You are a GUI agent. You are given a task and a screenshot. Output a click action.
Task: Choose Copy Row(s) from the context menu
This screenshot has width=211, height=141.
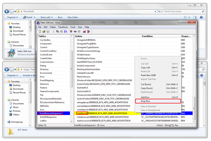pos(158,88)
